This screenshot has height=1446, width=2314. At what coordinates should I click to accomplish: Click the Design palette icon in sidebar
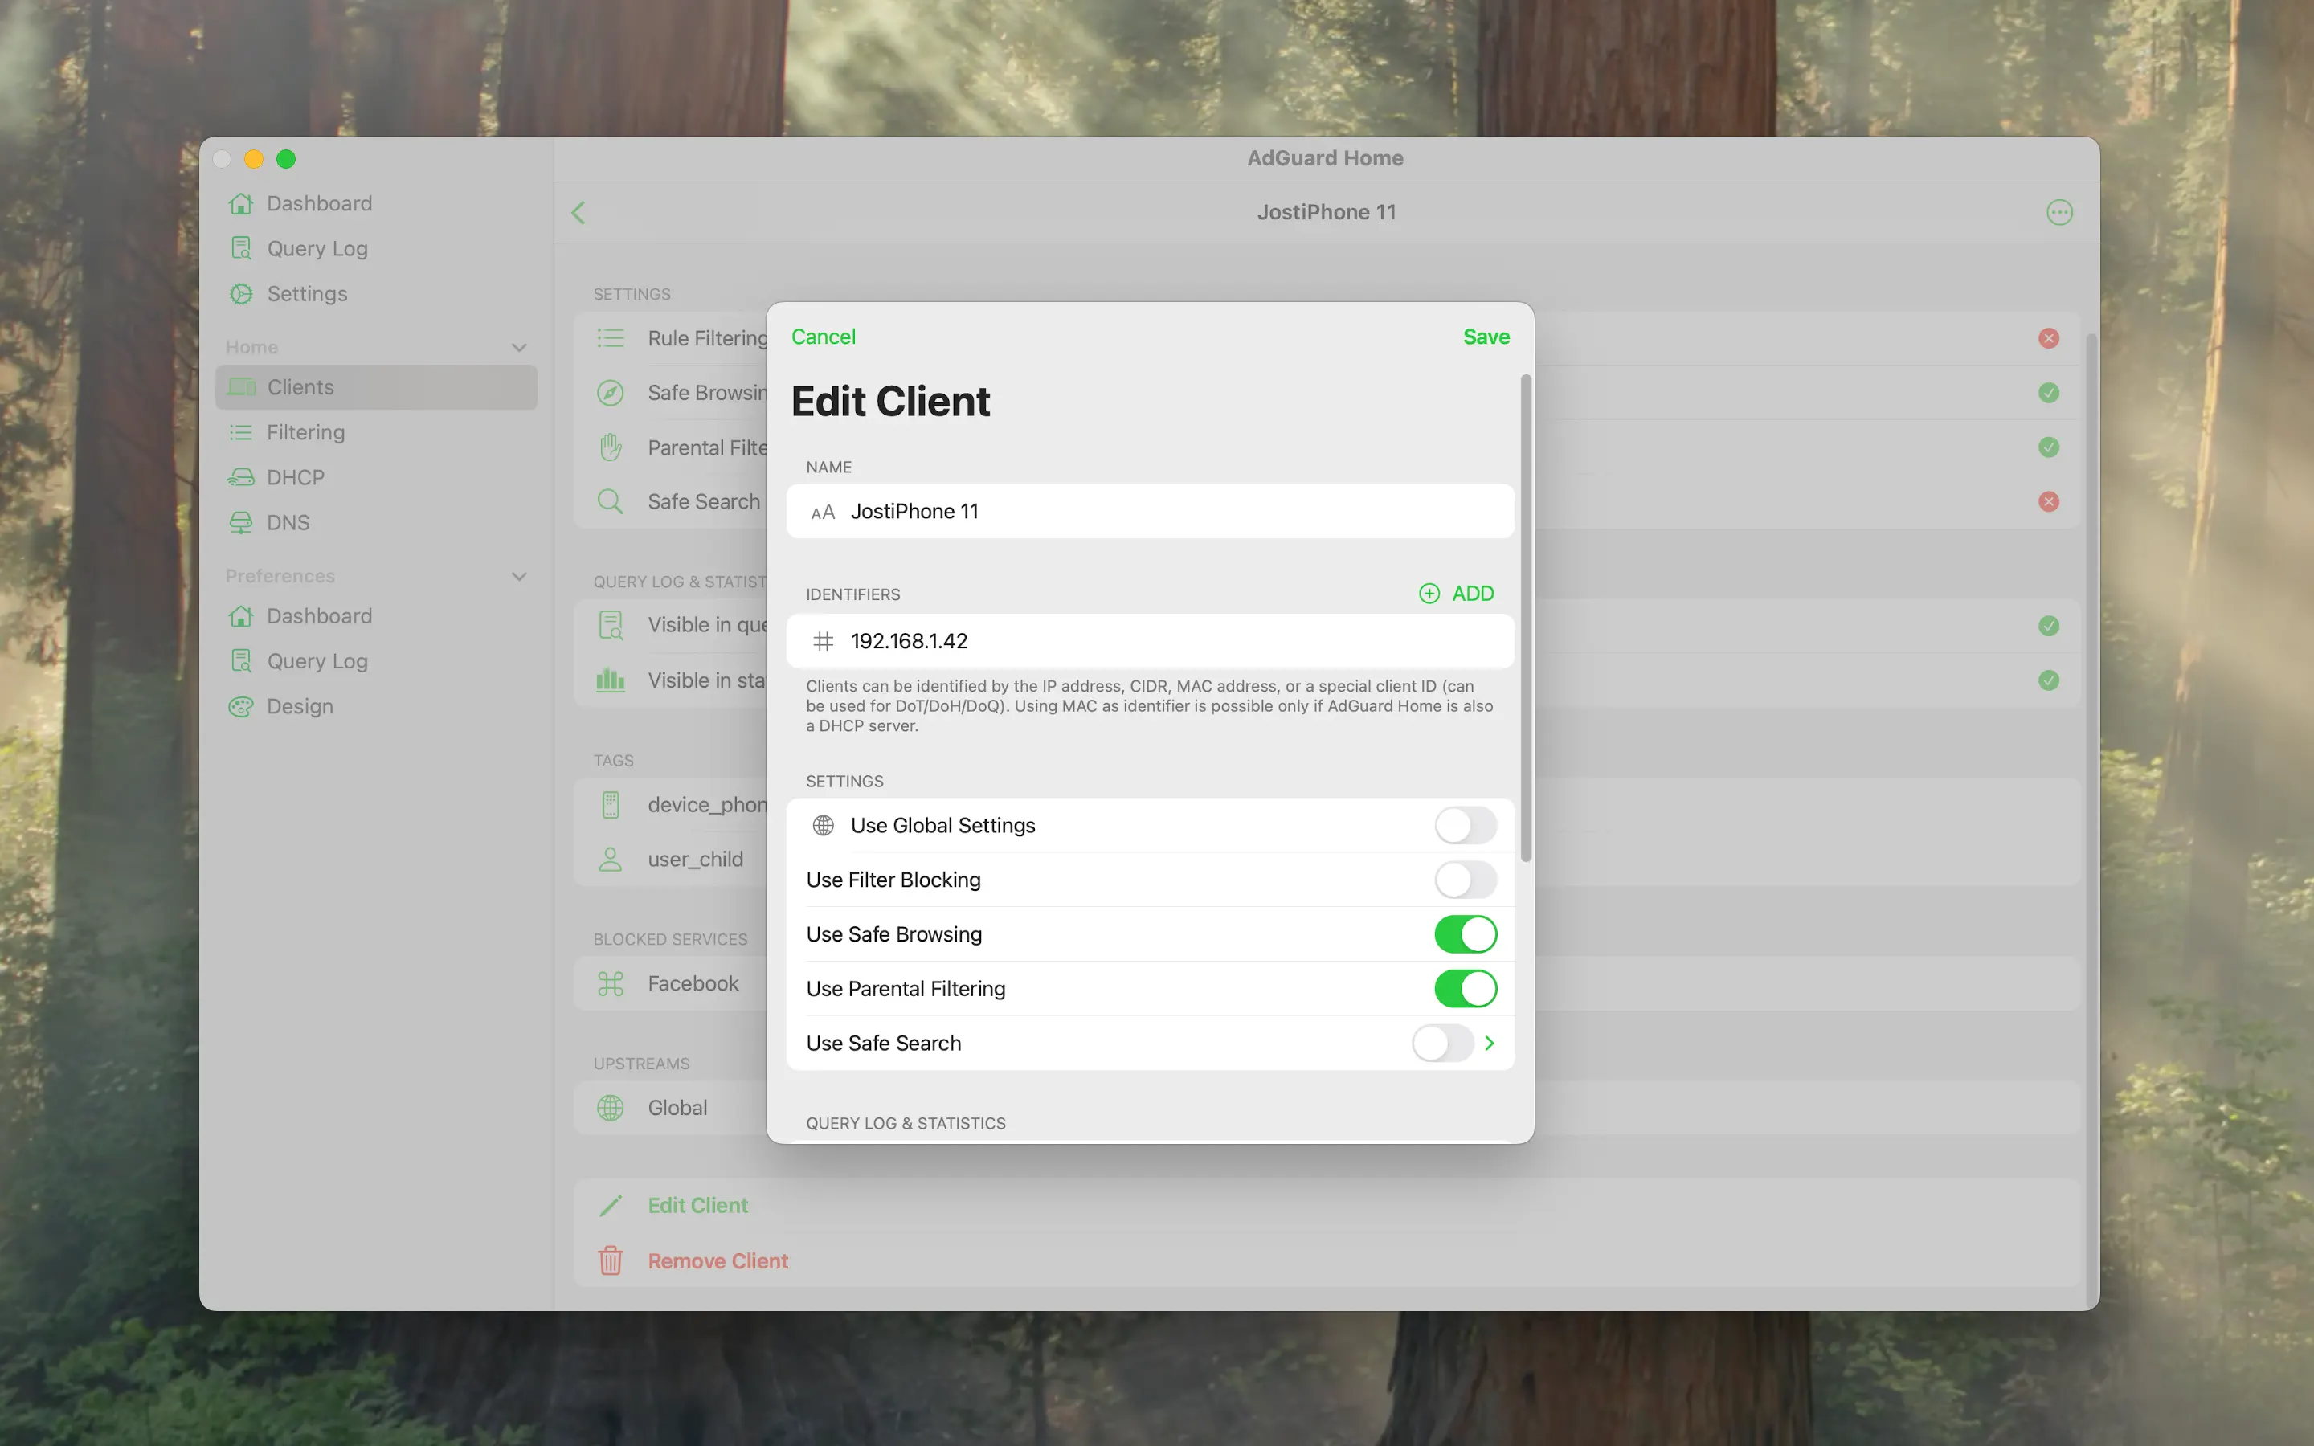(241, 707)
